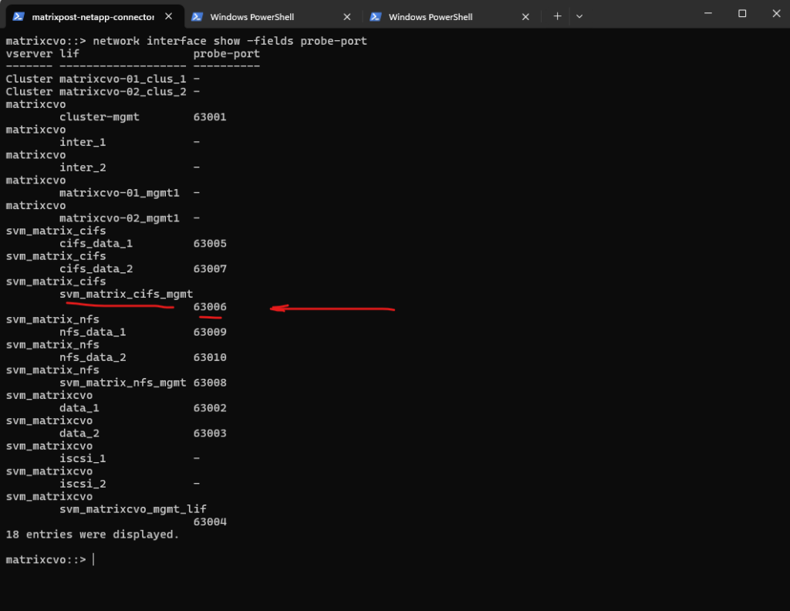
Task: Expand the new tab profile dropdown chevron
Action: pos(579,16)
